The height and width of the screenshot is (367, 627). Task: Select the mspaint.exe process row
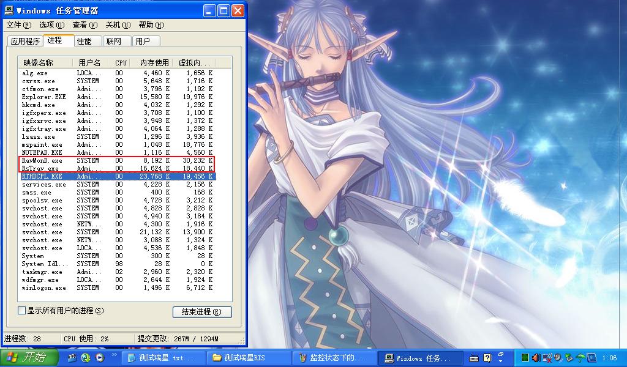click(118, 144)
